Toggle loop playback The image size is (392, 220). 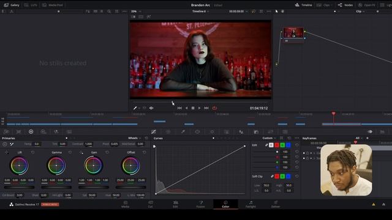[x=214, y=108]
